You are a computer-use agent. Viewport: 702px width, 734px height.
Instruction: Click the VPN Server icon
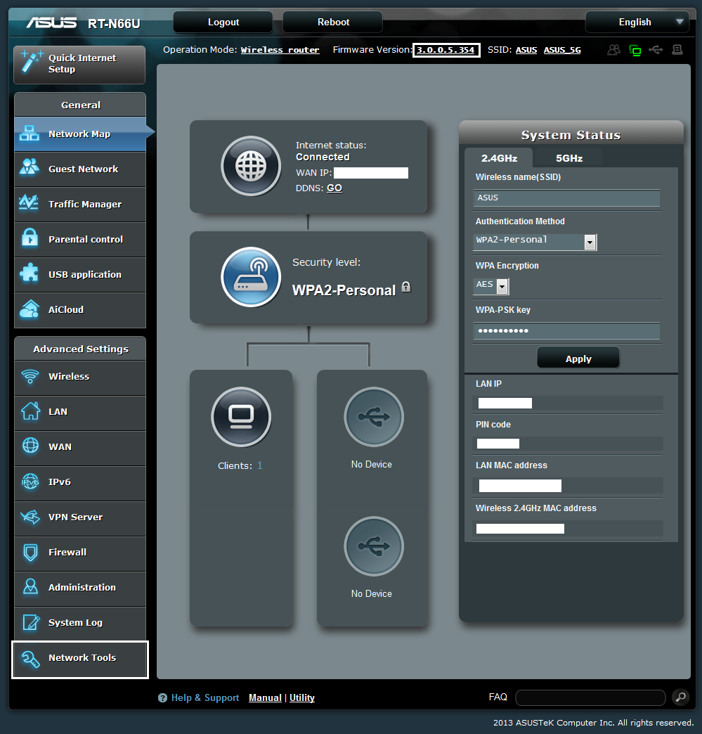click(30, 517)
